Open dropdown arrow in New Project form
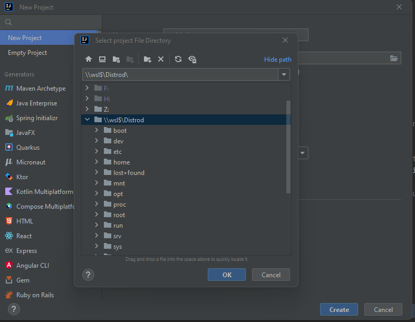The width and height of the screenshot is (415, 322). (303, 153)
